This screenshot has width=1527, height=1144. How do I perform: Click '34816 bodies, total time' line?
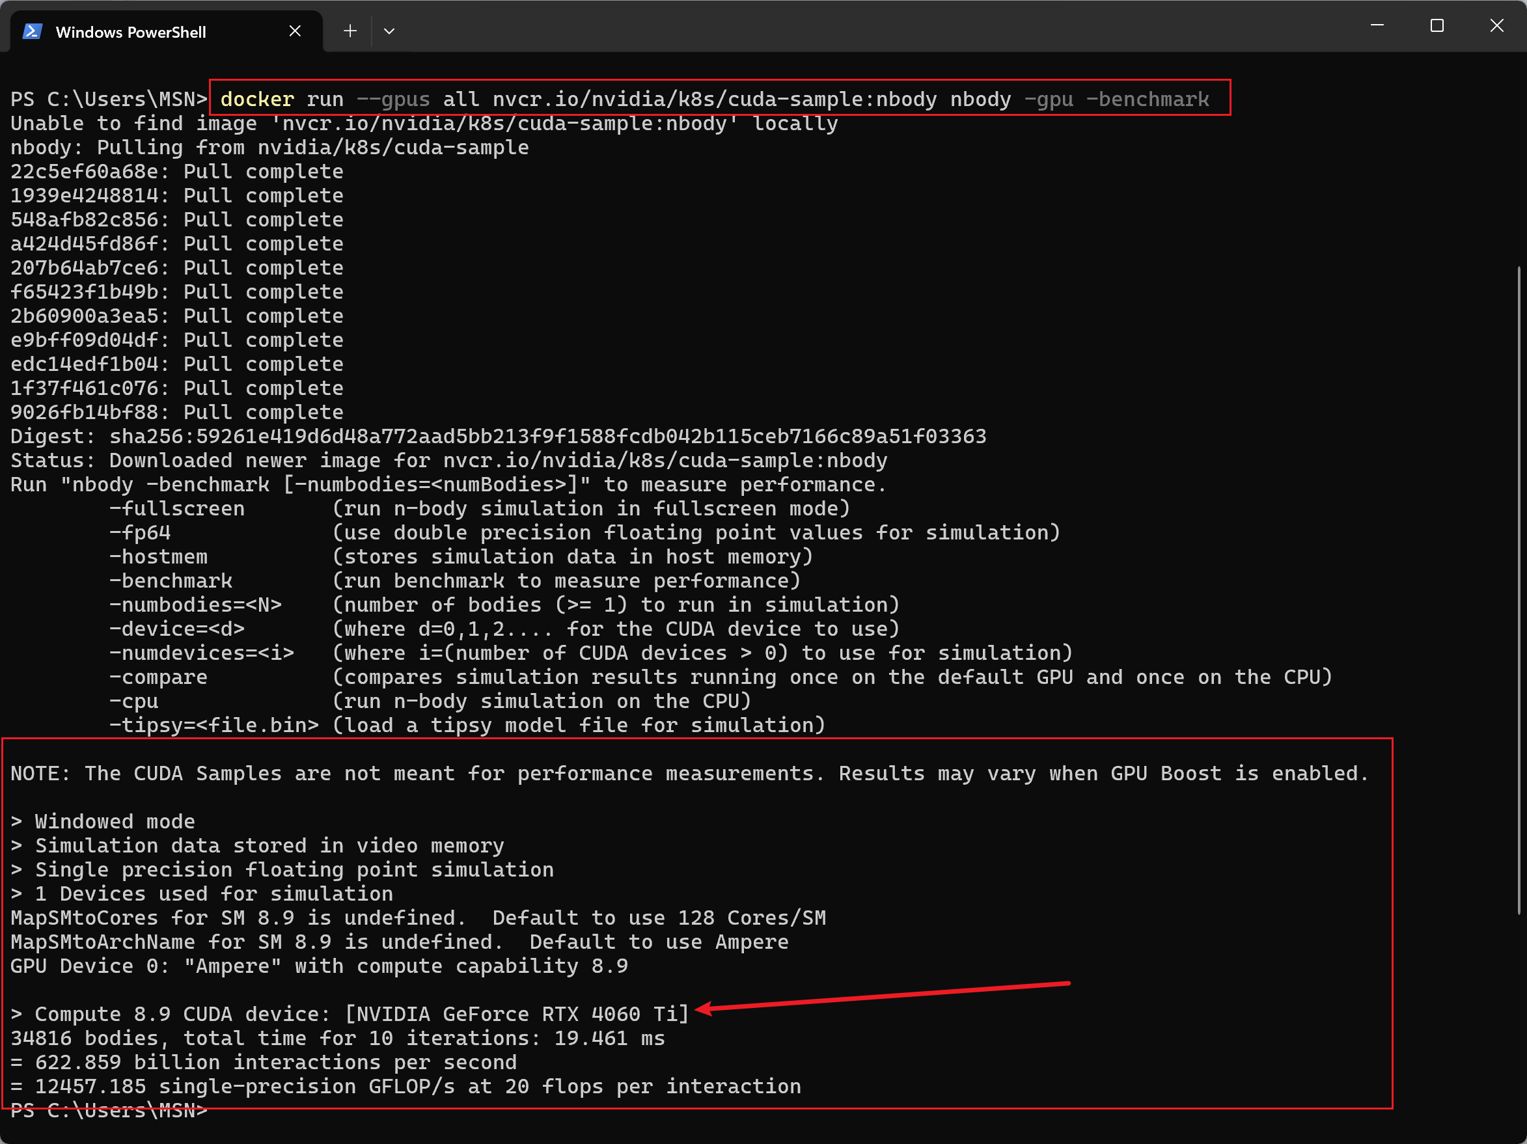[338, 1039]
